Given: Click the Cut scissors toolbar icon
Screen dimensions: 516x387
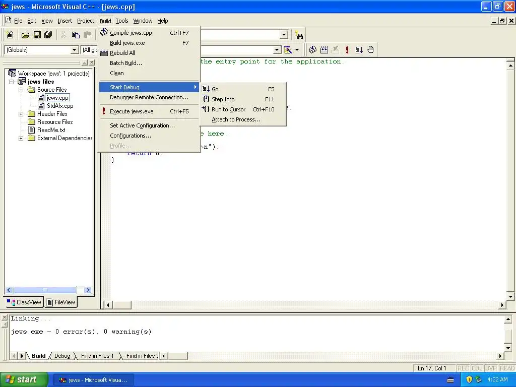Looking at the screenshot, I should [63, 35].
